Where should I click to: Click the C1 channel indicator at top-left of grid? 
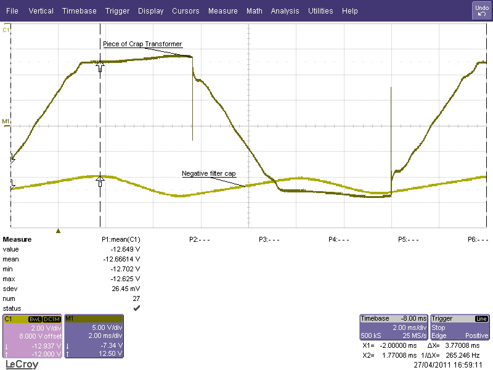coord(7,30)
